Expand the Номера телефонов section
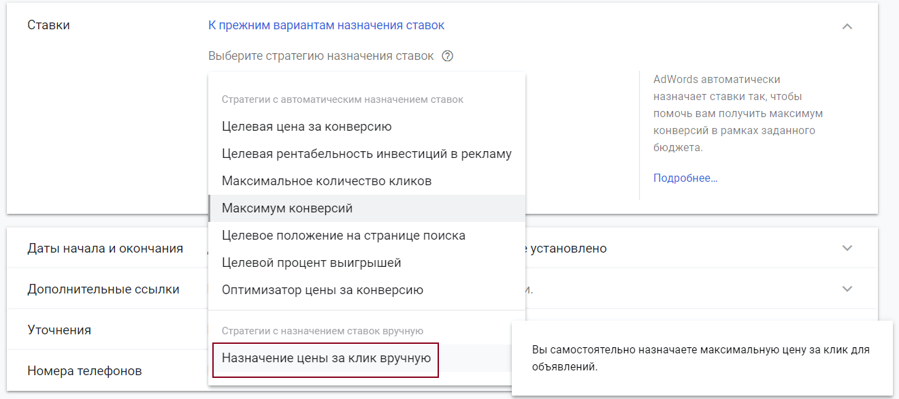Image resolution: width=899 pixels, height=399 pixels. (847, 370)
